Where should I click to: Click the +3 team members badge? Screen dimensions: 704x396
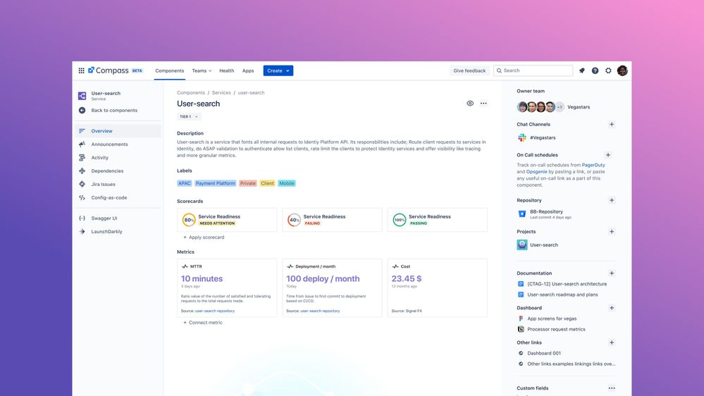(x=560, y=107)
